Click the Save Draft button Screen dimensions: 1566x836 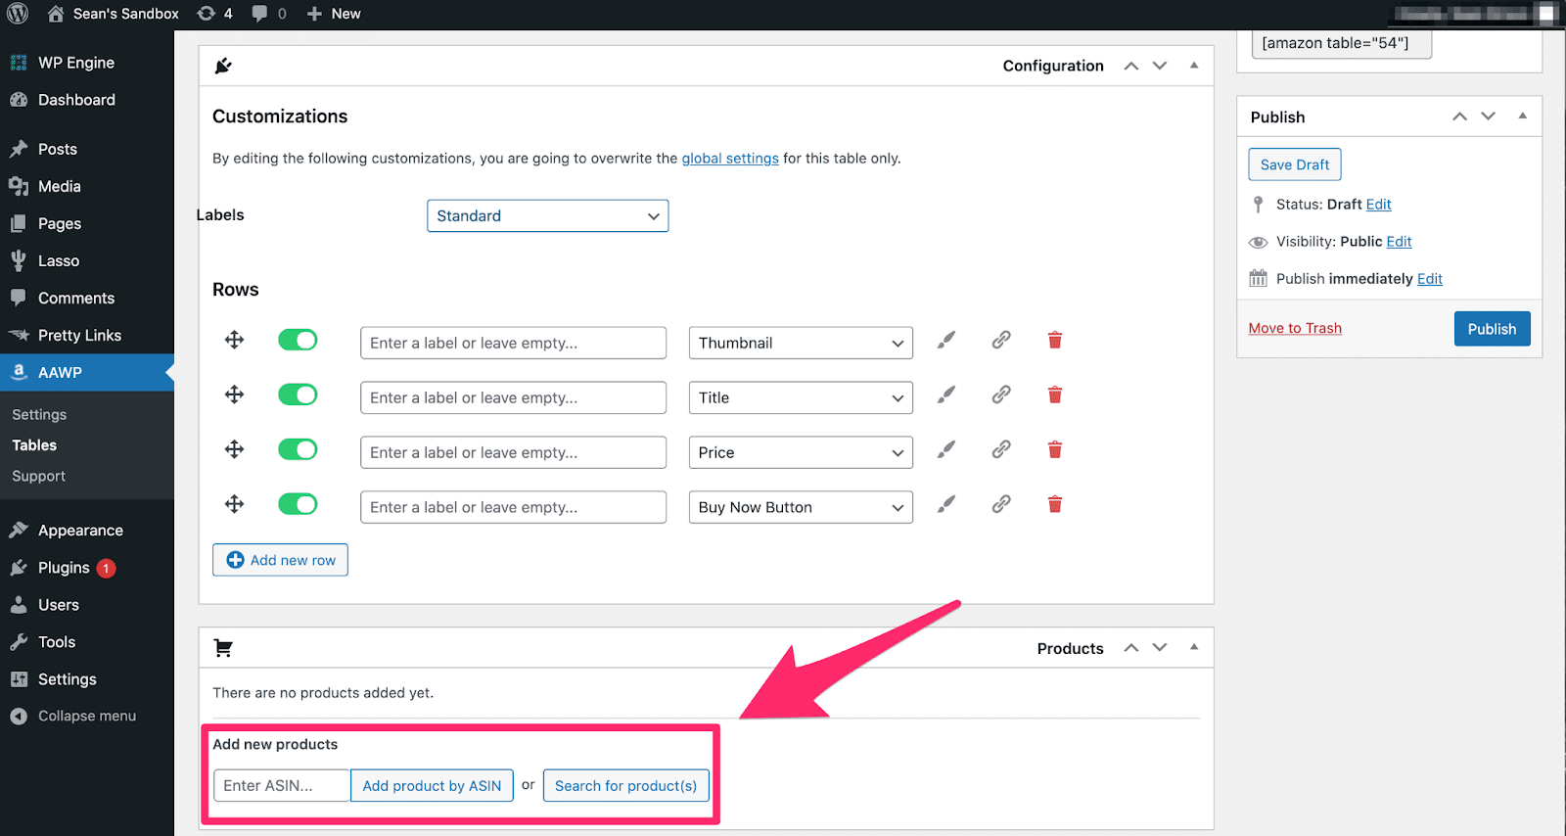1295,164
